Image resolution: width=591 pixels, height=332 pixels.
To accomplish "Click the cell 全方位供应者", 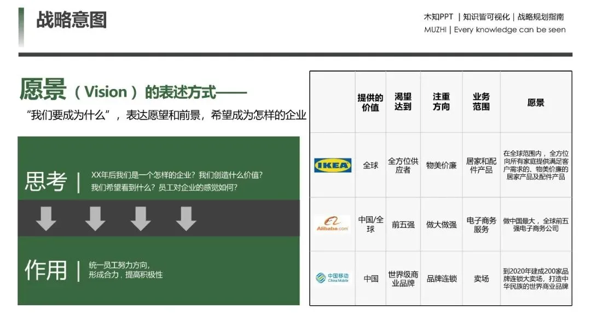I will coord(403,165).
